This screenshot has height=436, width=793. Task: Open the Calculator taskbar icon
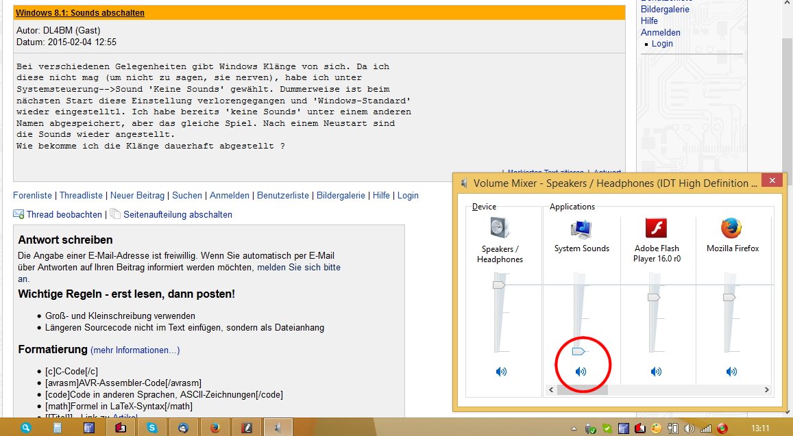(57, 428)
